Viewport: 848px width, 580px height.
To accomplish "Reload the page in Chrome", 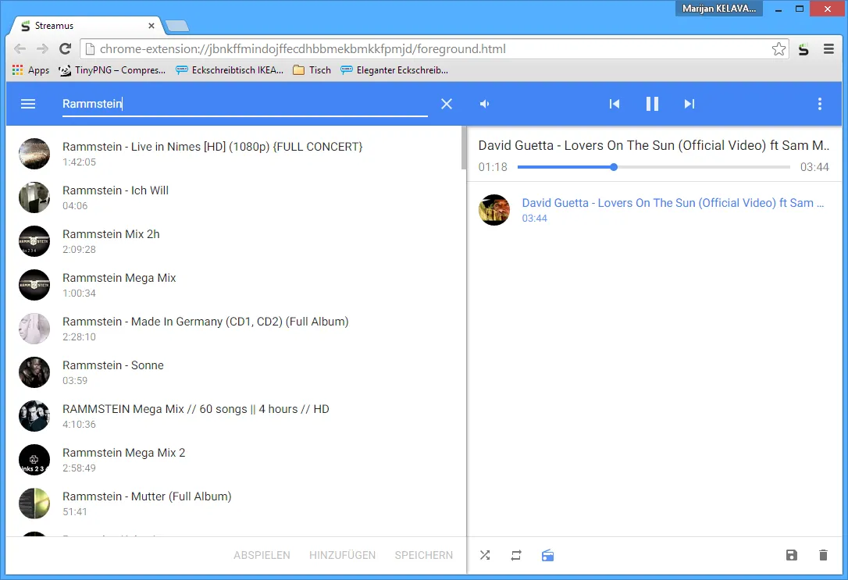I will (x=66, y=48).
